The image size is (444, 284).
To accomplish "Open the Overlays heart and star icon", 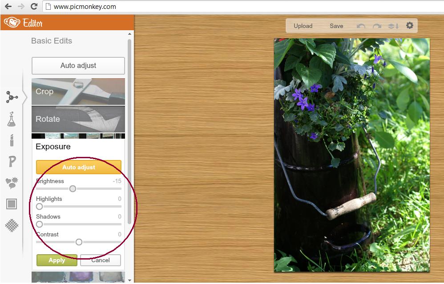I will (12, 183).
